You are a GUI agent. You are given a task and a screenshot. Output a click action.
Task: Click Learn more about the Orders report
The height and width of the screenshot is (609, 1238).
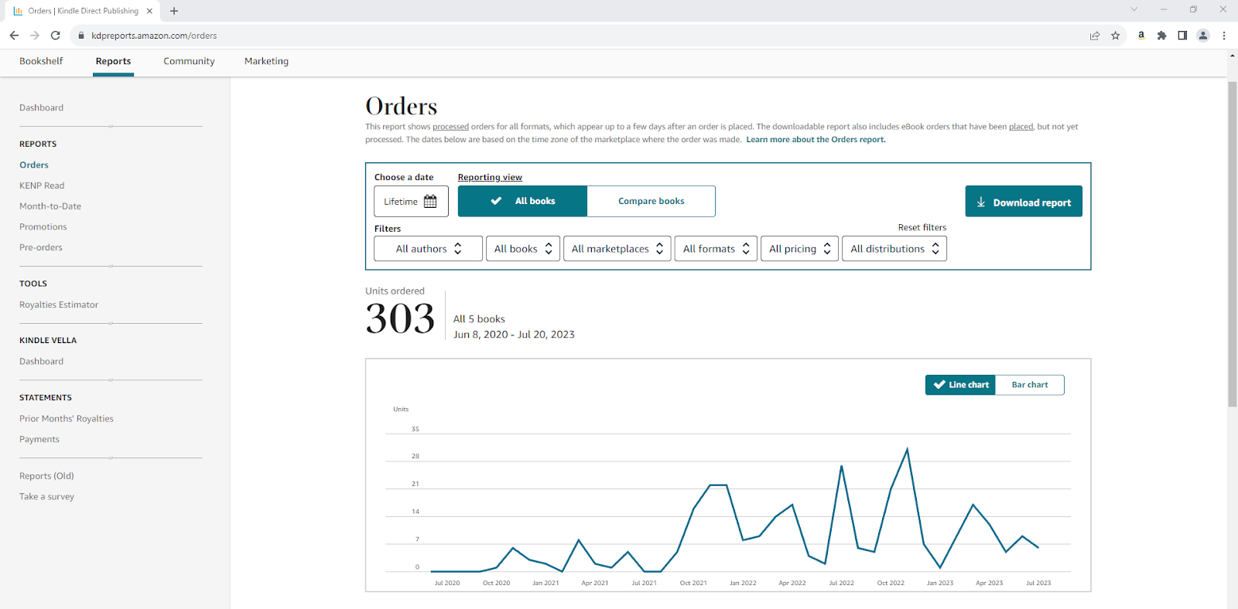tap(816, 140)
